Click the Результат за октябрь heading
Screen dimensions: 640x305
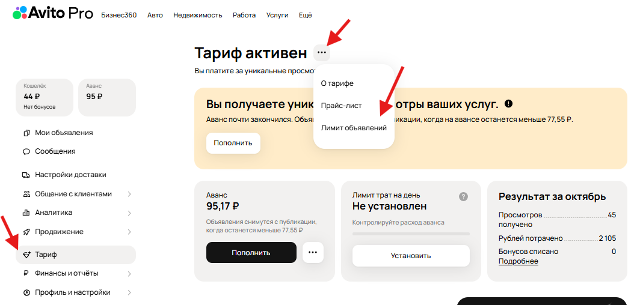click(552, 197)
